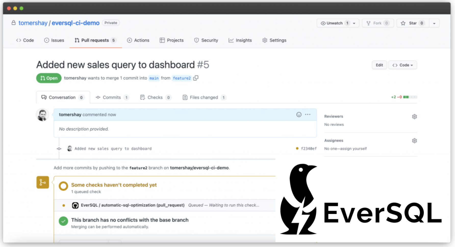Switch to the Code repository tab
The height and width of the screenshot is (247, 455).
point(25,40)
